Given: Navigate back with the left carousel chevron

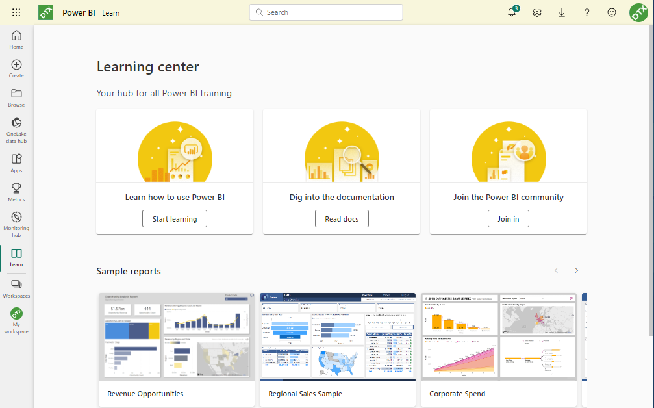Looking at the screenshot, I should click(x=556, y=270).
